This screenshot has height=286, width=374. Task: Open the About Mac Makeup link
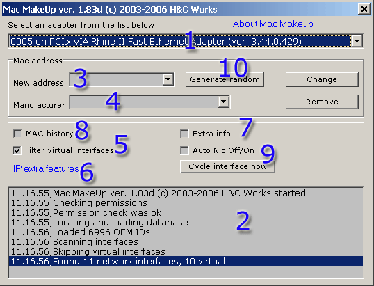(273, 24)
